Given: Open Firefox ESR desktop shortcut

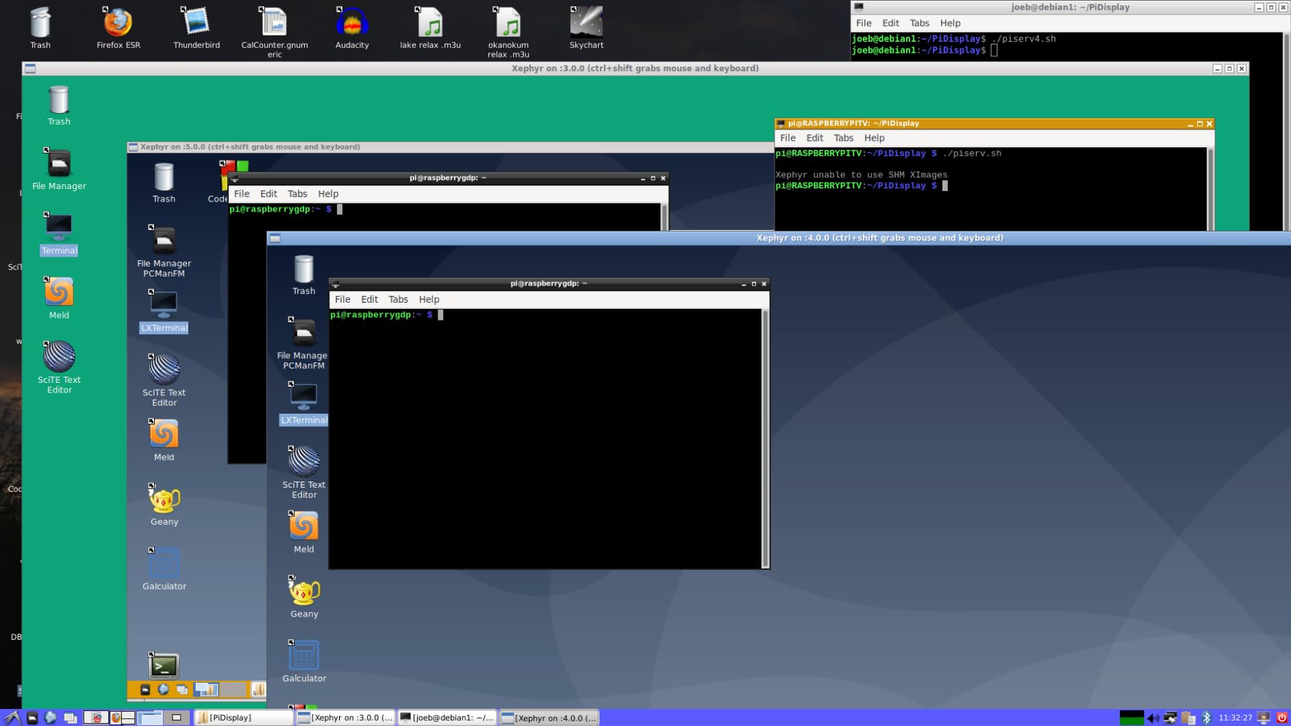Looking at the screenshot, I should click(118, 24).
